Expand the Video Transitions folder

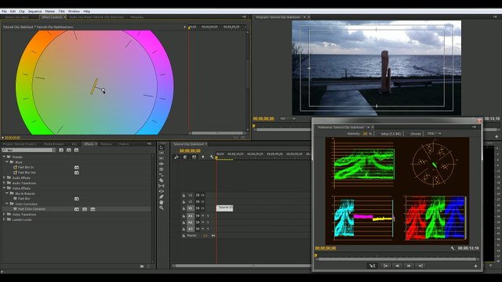tap(4, 214)
